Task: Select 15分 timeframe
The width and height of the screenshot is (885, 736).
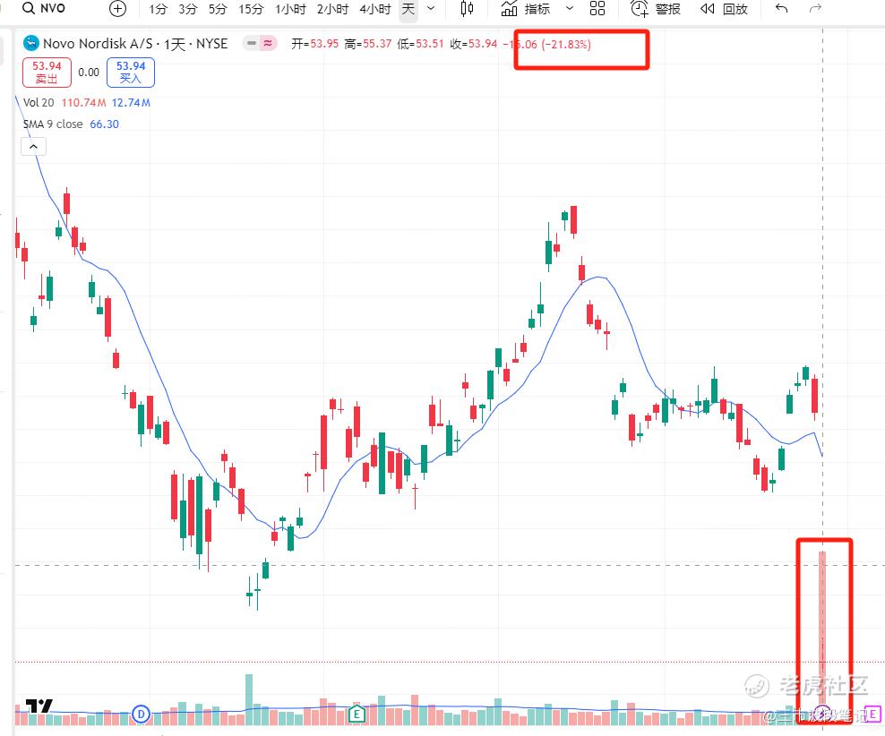Action: (251, 9)
